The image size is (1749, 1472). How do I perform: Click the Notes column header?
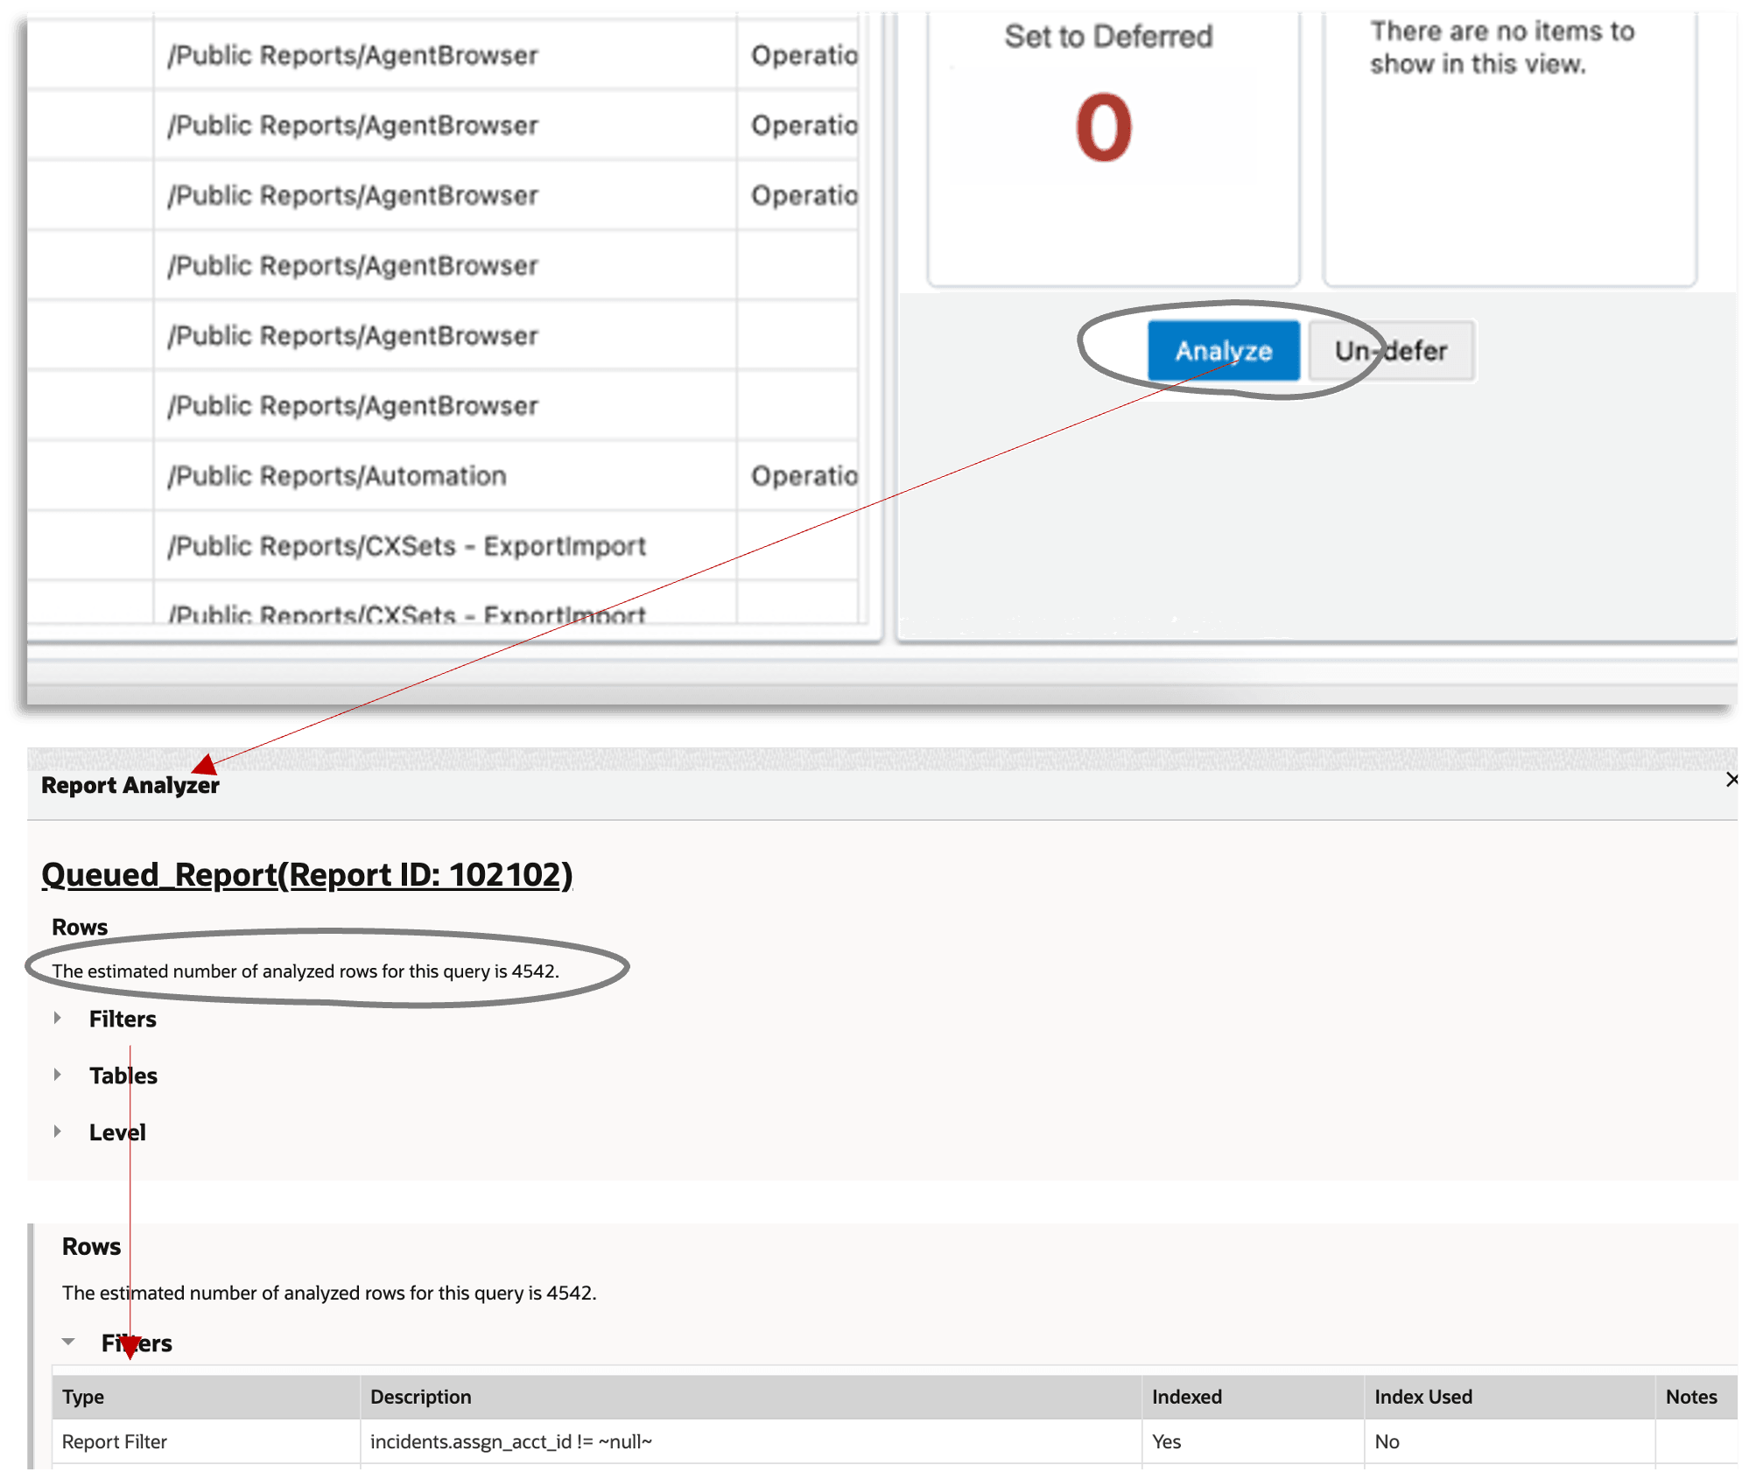pyautogui.click(x=1690, y=1397)
